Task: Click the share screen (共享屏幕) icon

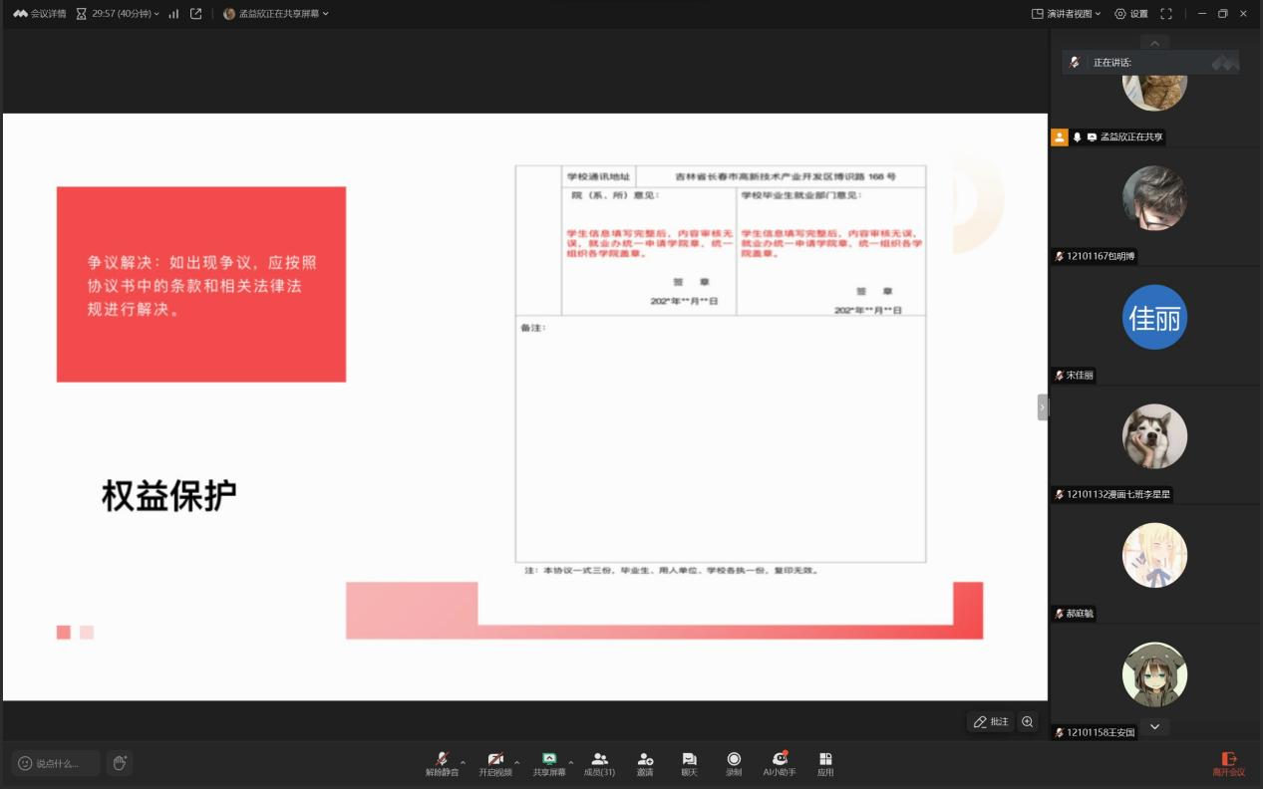Action: pos(548,762)
